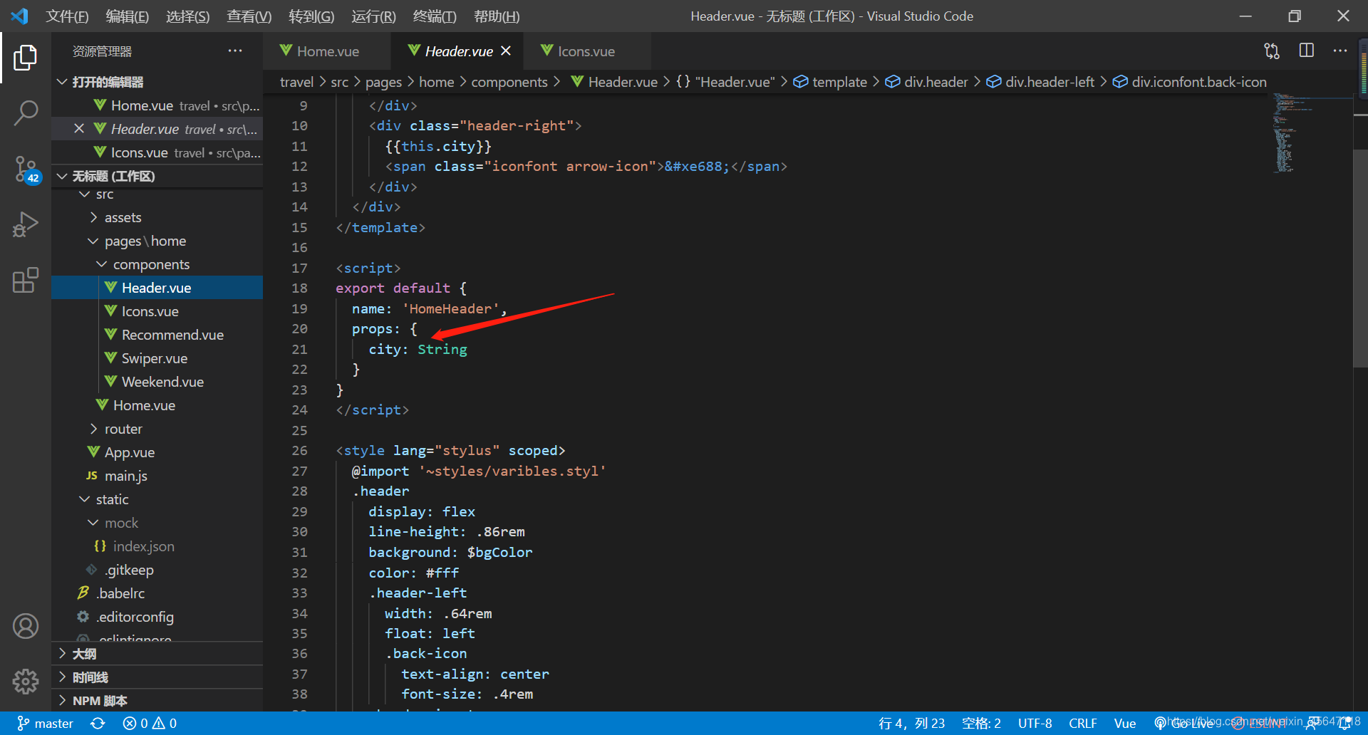Click breadcrumb item template
The width and height of the screenshot is (1368, 735).
pos(830,82)
